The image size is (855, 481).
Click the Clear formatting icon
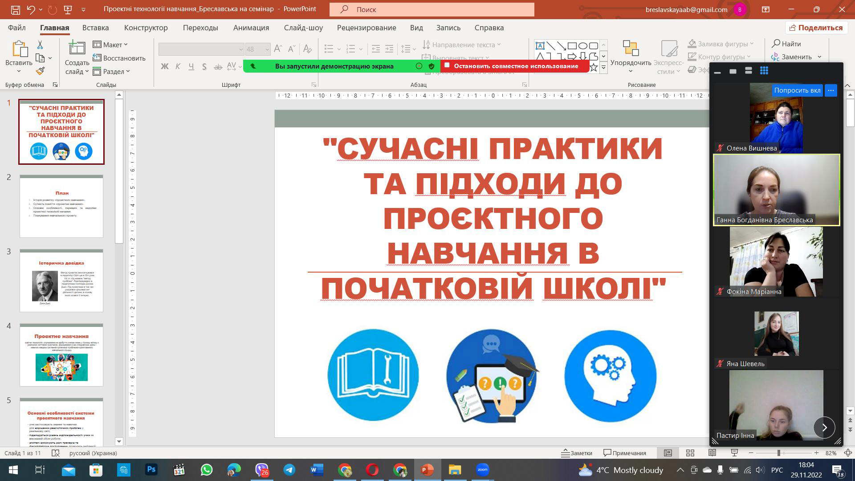pyautogui.click(x=307, y=49)
